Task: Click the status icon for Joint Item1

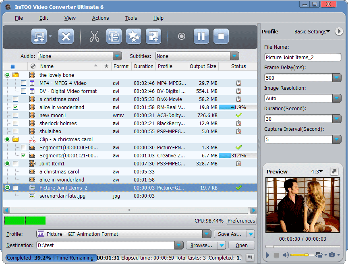Action: point(238,163)
